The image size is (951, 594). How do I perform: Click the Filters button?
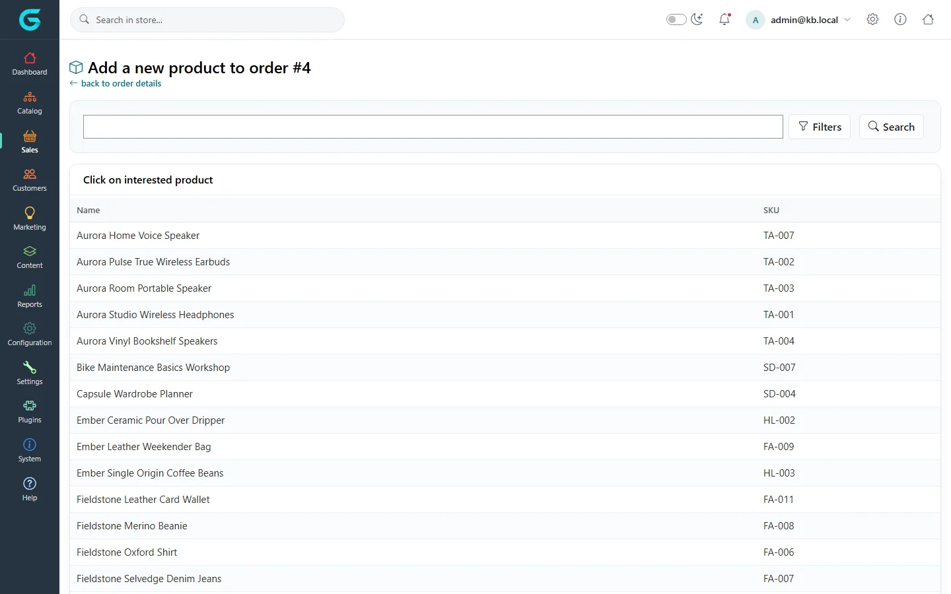point(820,127)
